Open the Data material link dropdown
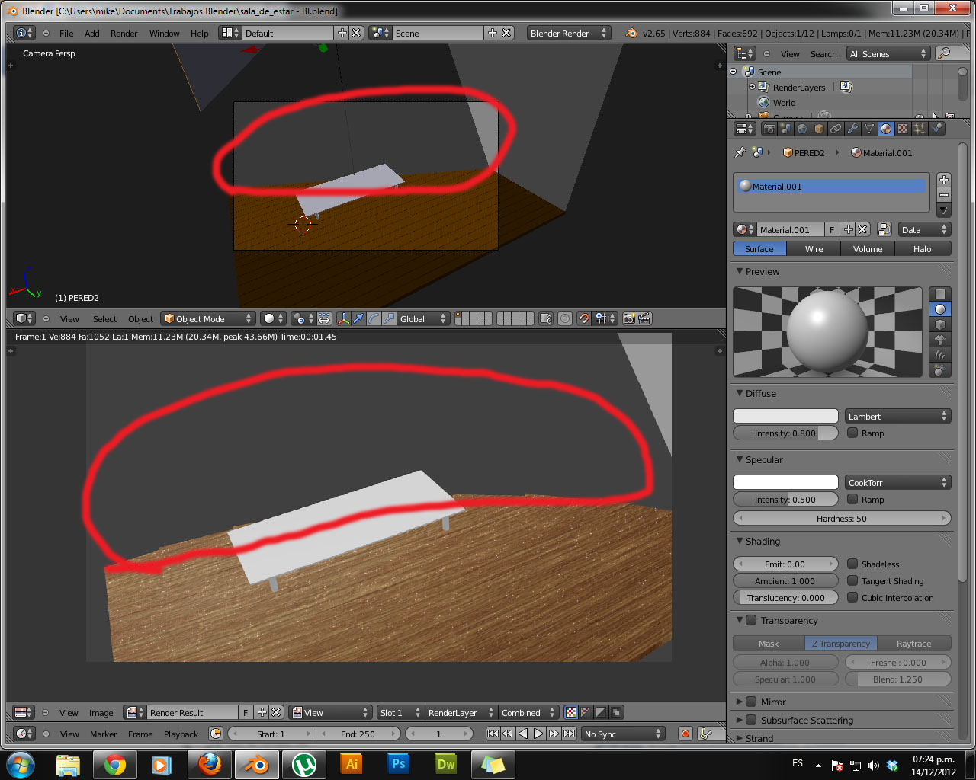 pos(923,229)
